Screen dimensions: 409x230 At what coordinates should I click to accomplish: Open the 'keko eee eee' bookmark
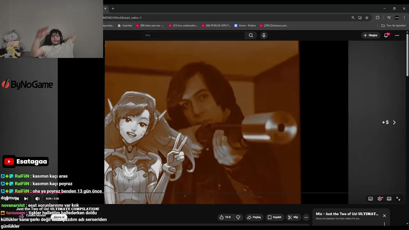[150, 26]
